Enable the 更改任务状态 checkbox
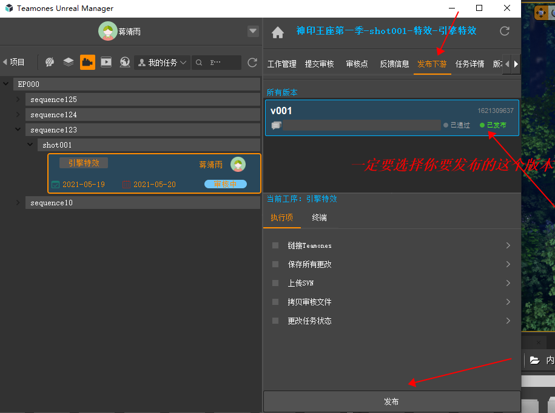 point(275,321)
